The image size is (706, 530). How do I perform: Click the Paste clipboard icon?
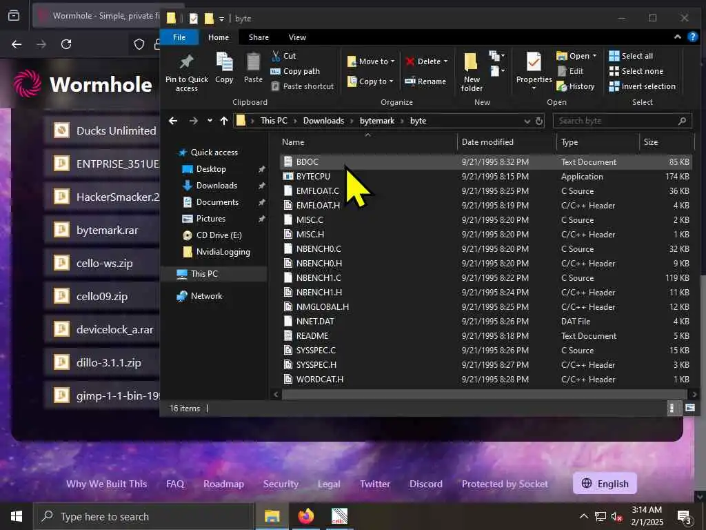tap(253, 61)
